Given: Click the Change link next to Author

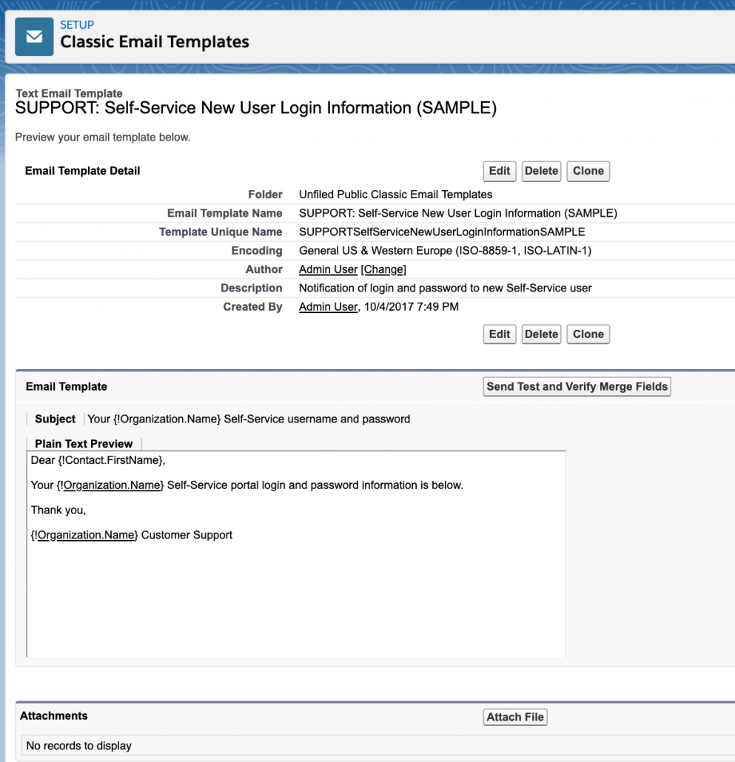Looking at the screenshot, I should [x=383, y=269].
